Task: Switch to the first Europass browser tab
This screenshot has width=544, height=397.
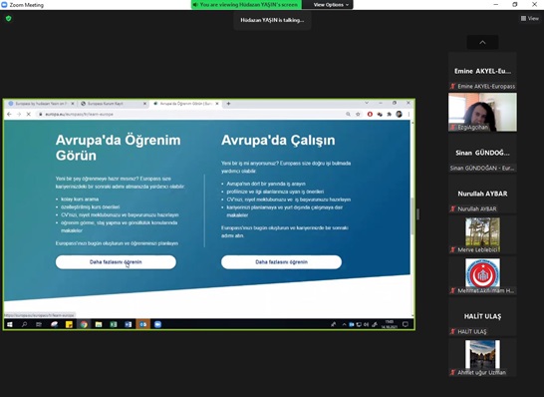Action: (x=41, y=104)
